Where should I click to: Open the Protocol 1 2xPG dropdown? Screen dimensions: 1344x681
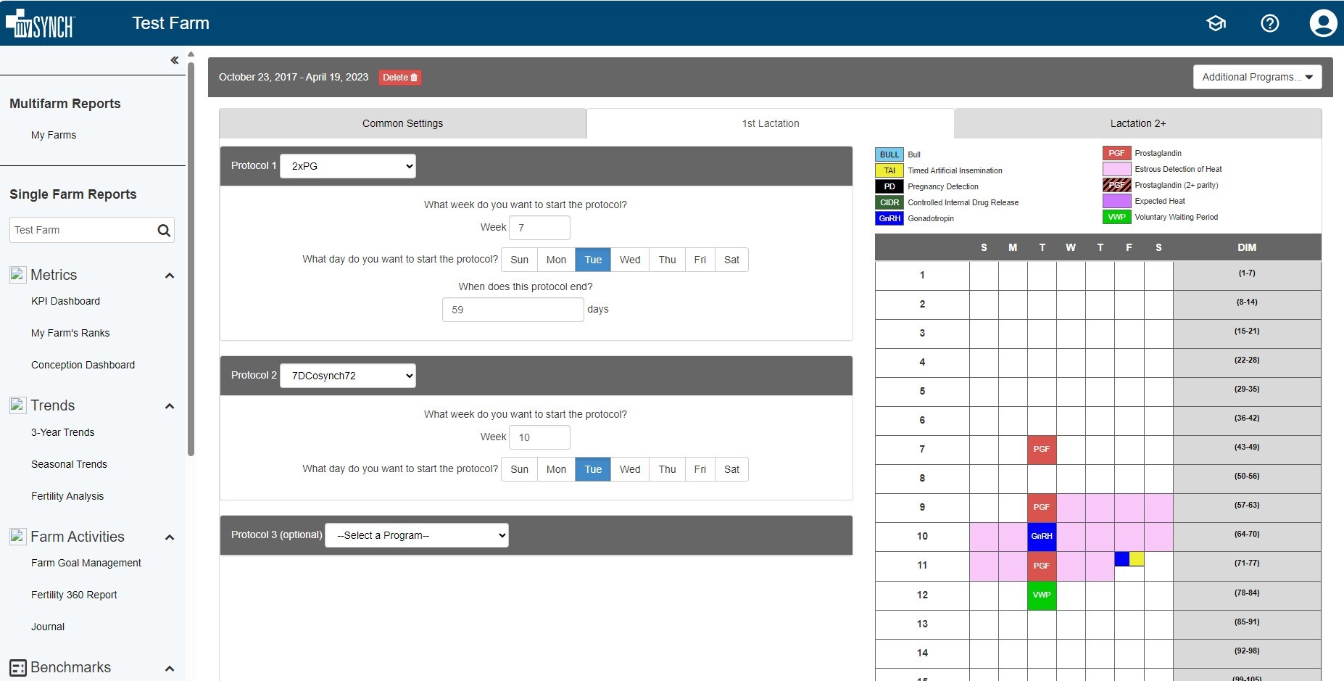[x=348, y=166]
